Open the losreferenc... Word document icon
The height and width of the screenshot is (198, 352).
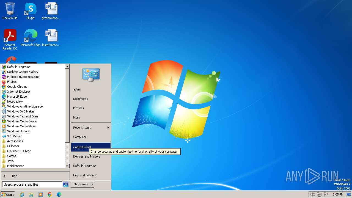pyautogui.click(x=51, y=38)
